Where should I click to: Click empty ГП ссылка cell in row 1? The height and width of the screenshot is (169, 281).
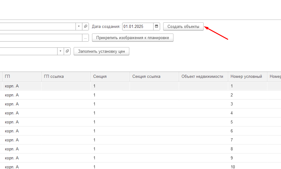point(66,86)
